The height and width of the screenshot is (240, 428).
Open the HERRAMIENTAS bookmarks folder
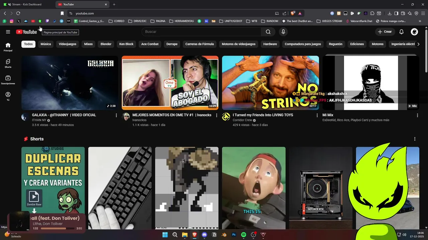coord(182,21)
